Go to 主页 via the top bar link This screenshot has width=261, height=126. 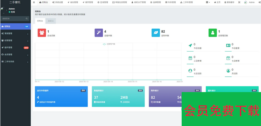(x=217, y=2)
